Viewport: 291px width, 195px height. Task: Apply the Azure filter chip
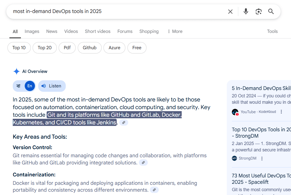(x=114, y=48)
